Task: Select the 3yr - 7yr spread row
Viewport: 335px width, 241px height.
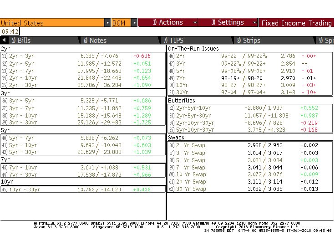Action: 83,108
